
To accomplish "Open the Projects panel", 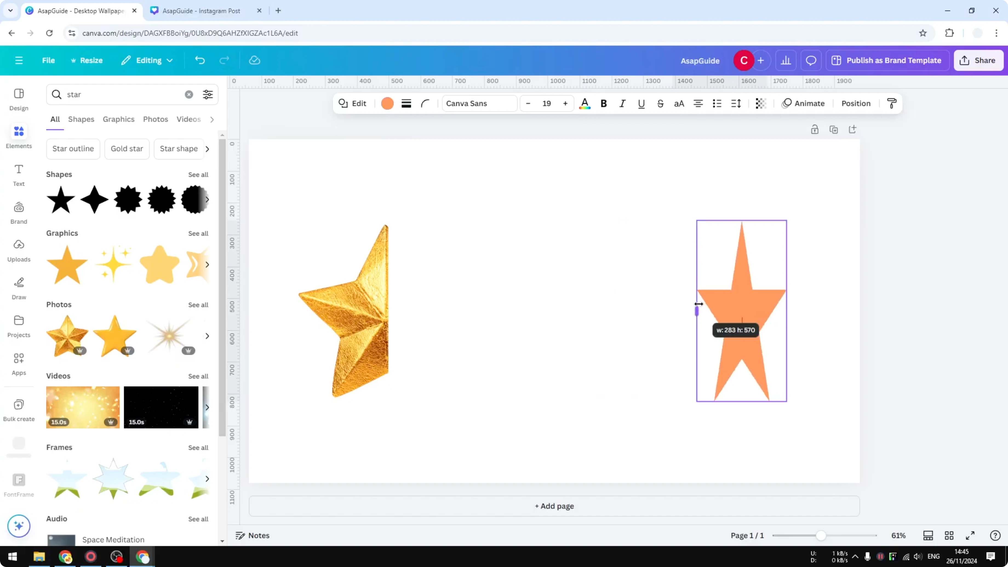I will (x=18, y=326).
